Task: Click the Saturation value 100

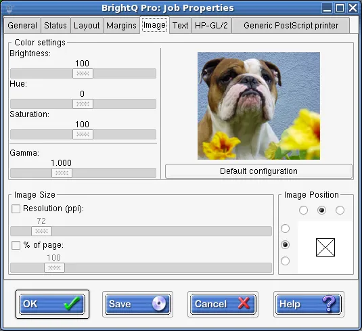Action: click(x=82, y=125)
